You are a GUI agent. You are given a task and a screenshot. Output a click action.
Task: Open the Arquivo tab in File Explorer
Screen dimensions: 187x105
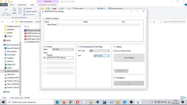(4, 5)
